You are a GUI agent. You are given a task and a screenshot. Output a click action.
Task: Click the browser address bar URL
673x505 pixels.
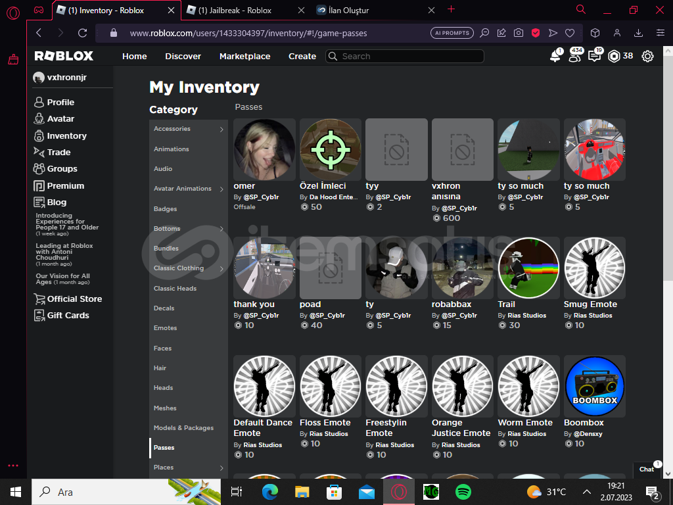[x=248, y=33]
